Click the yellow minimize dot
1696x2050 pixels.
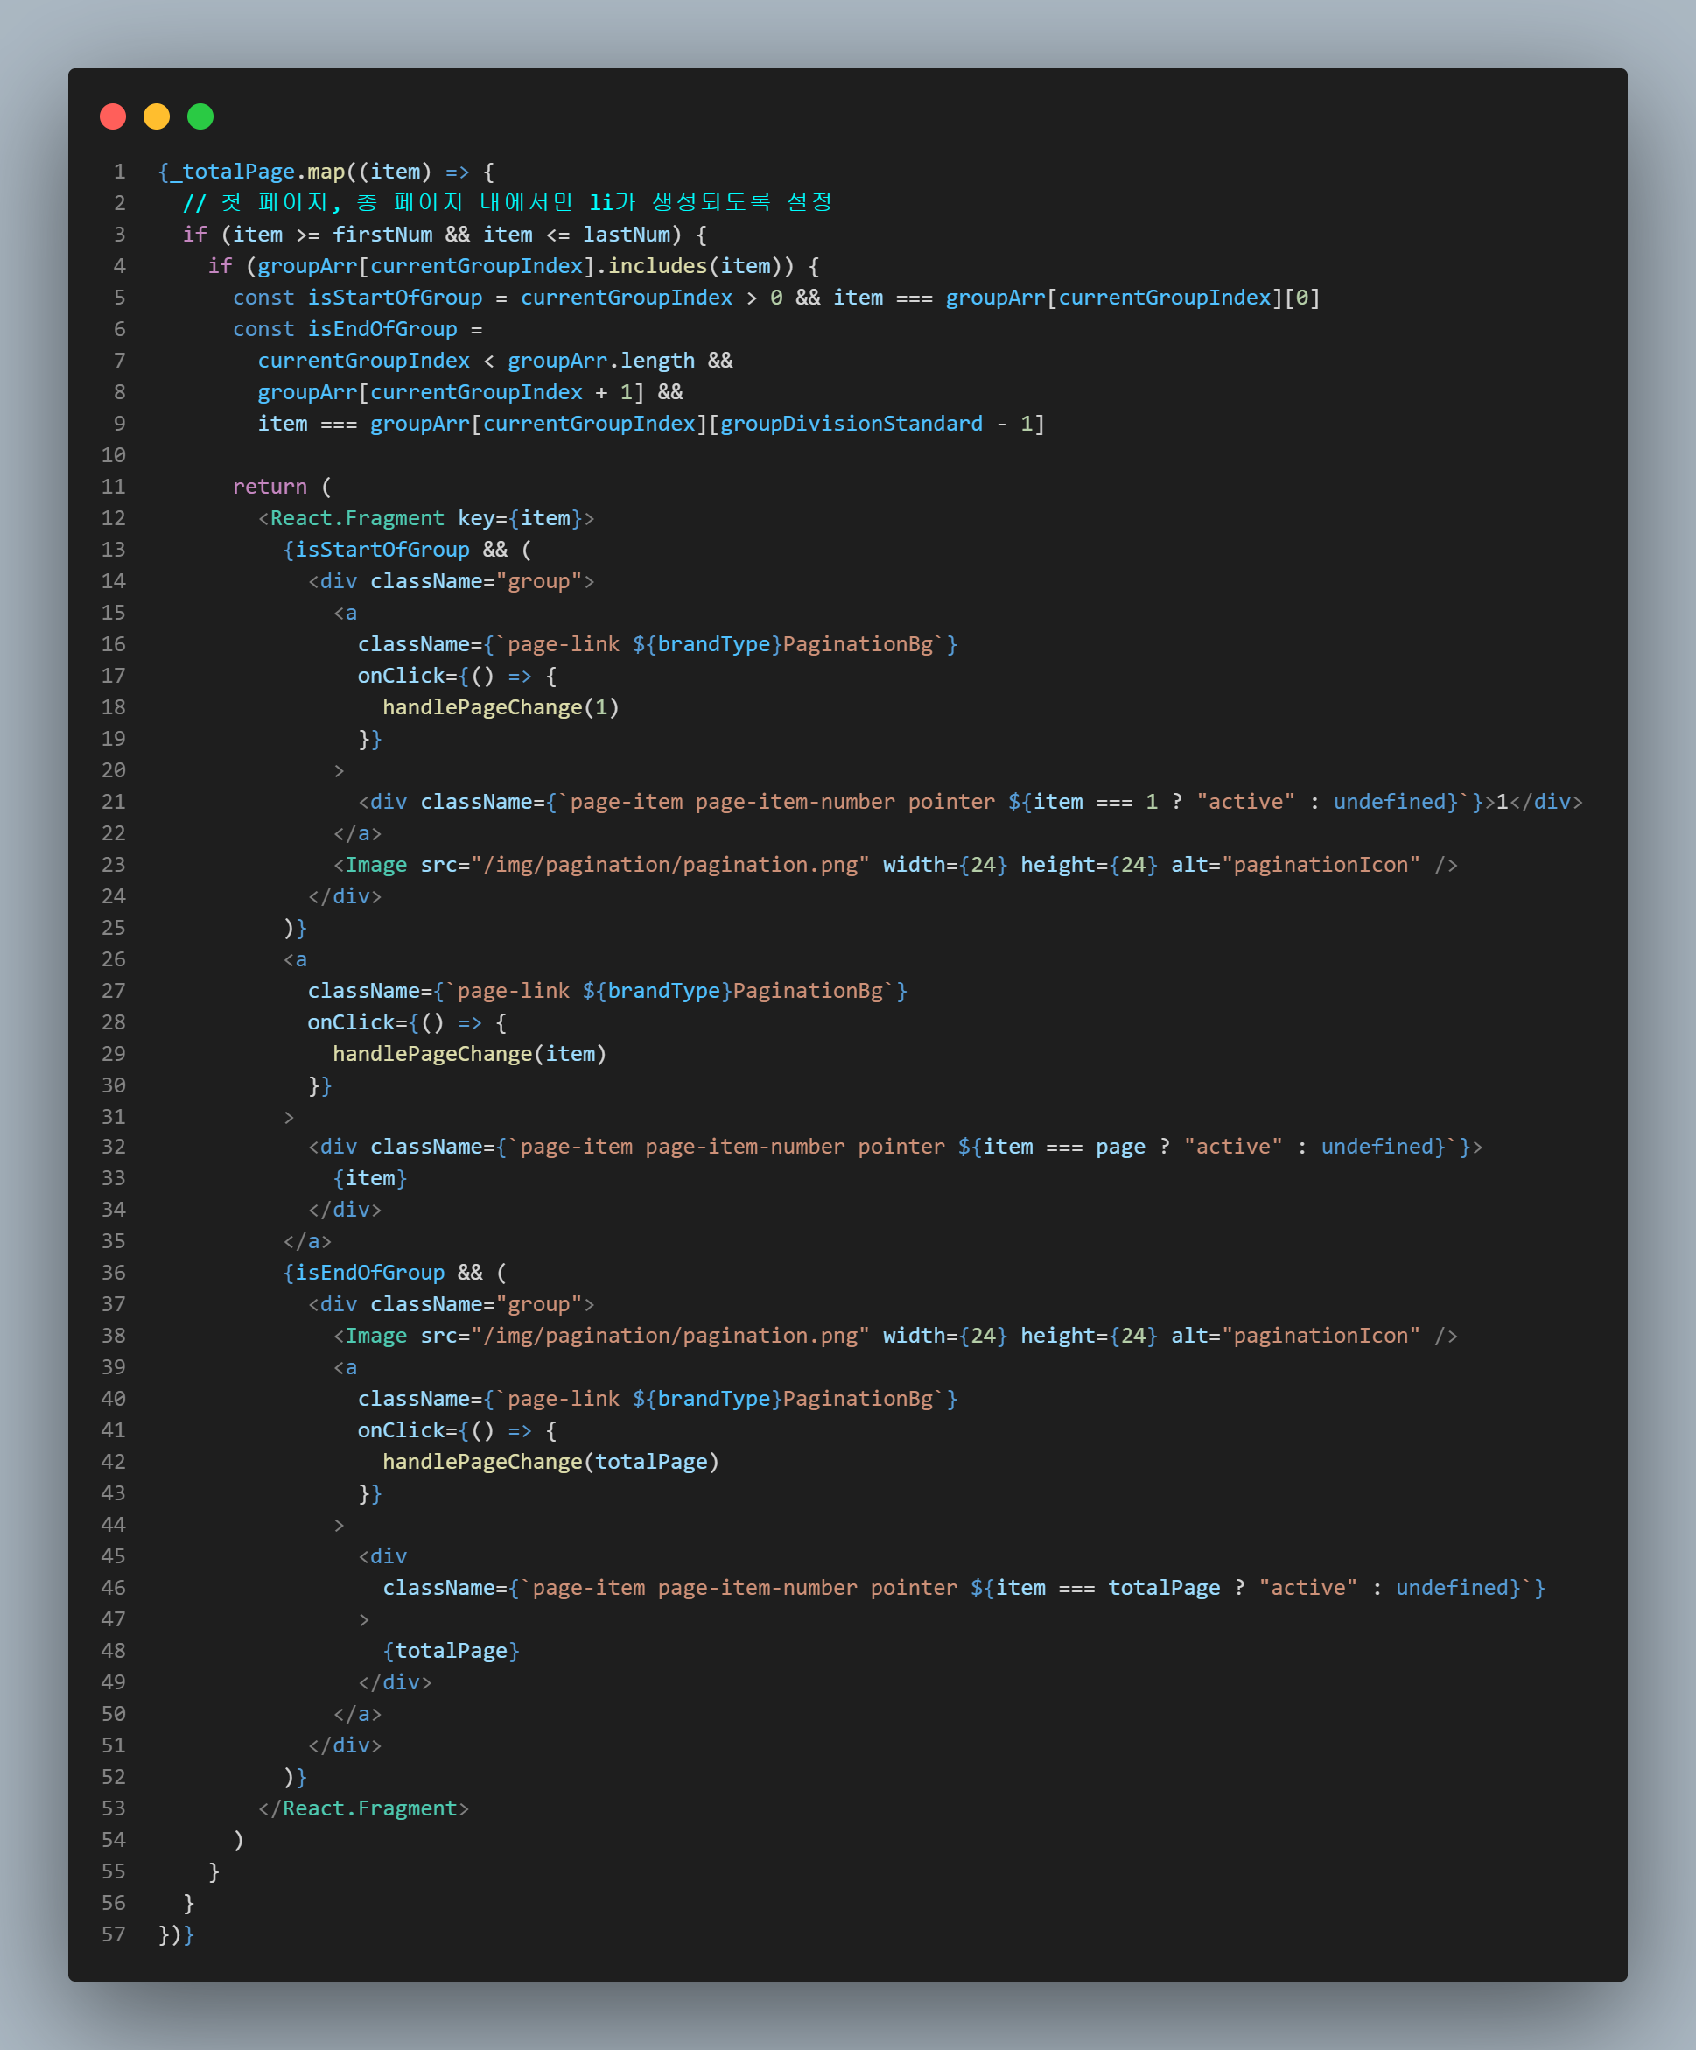158,117
